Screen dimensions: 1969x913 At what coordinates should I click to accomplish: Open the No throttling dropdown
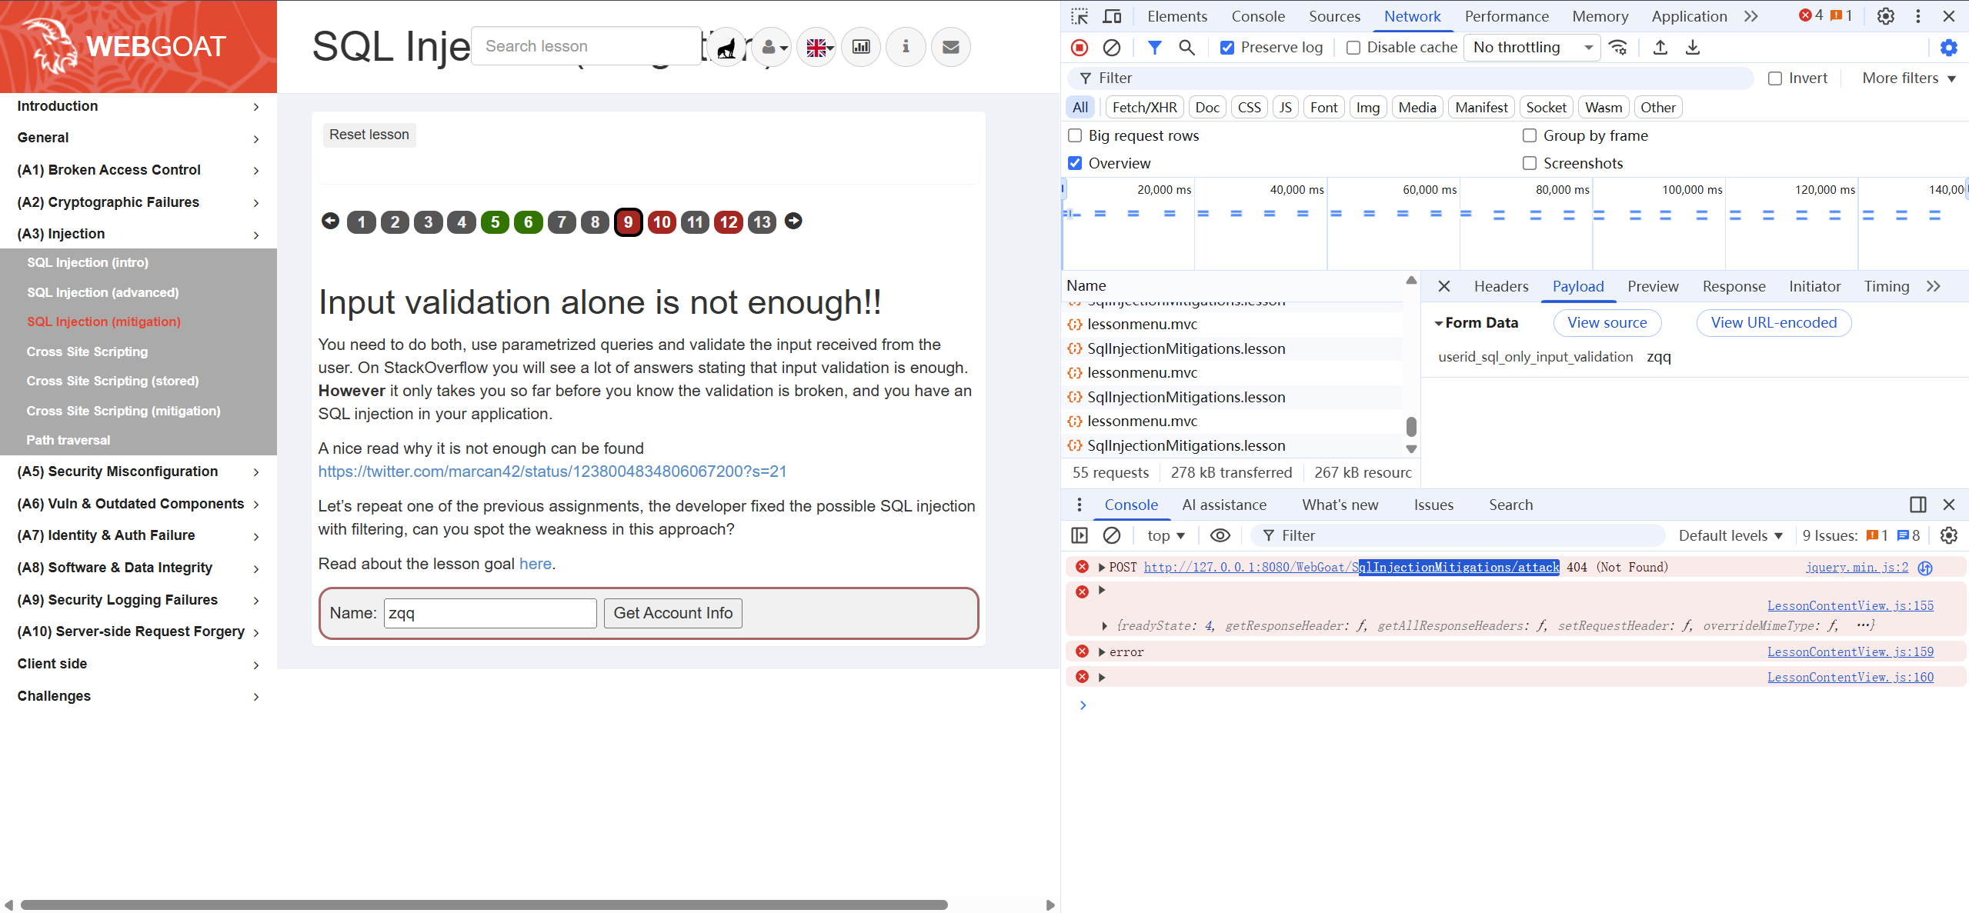(x=1531, y=48)
